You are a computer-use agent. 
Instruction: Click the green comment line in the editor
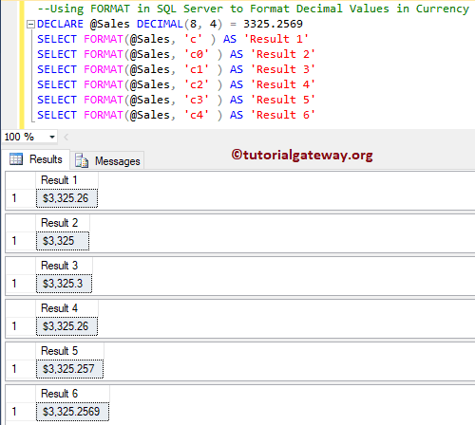[x=253, y=9]
